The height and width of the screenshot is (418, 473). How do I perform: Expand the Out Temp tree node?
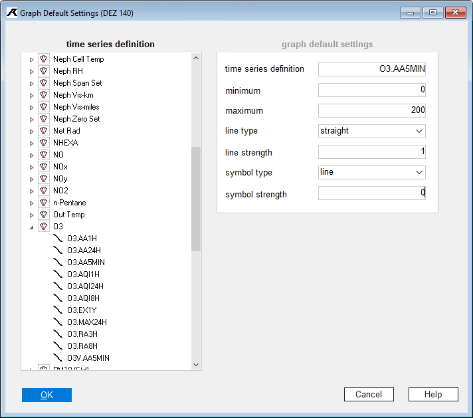(x=31, y=215)
